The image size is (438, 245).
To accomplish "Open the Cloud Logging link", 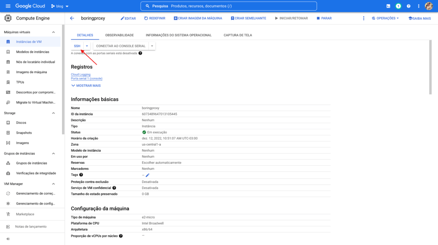I will tap(80, 74).
